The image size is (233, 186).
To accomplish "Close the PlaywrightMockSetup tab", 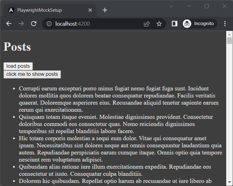I will point(90,10).
